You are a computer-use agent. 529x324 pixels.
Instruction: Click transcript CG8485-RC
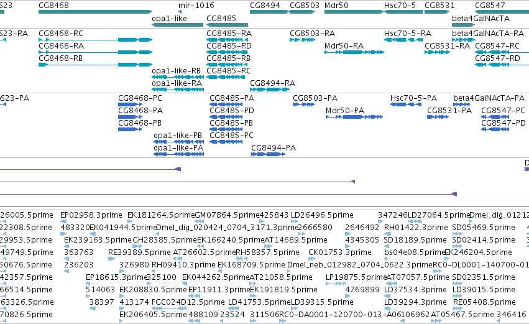point(229,71)
